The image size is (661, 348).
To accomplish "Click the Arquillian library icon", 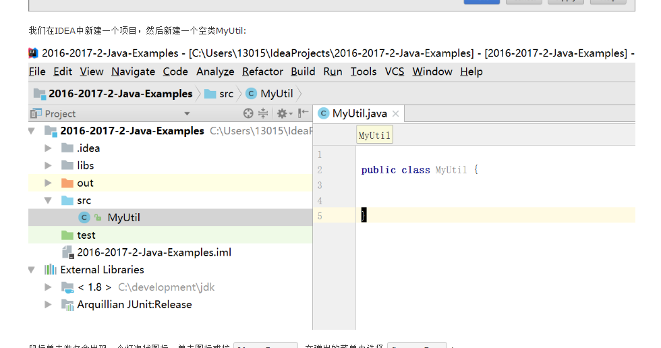I will tap(67, 305).
